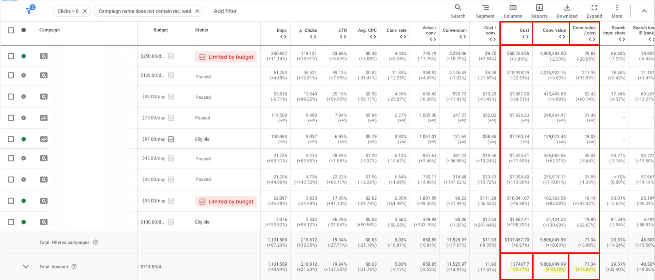This screenshot has width=655, height=280.
Task: Click Add filter
Action: point(225,11)
